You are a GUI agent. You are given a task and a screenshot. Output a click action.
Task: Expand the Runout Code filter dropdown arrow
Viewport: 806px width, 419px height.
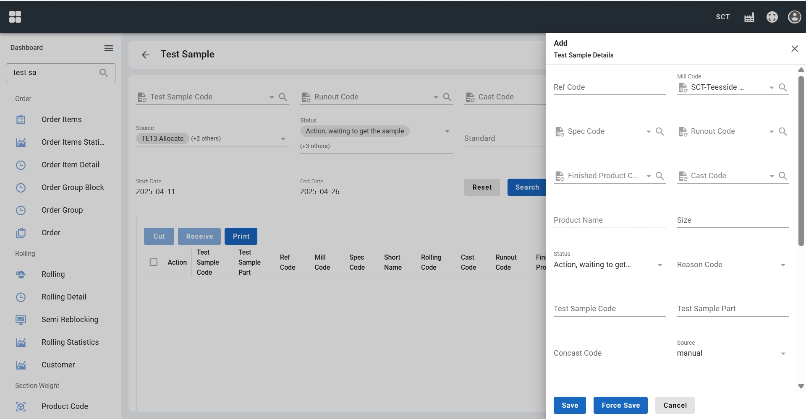point(436,97)
